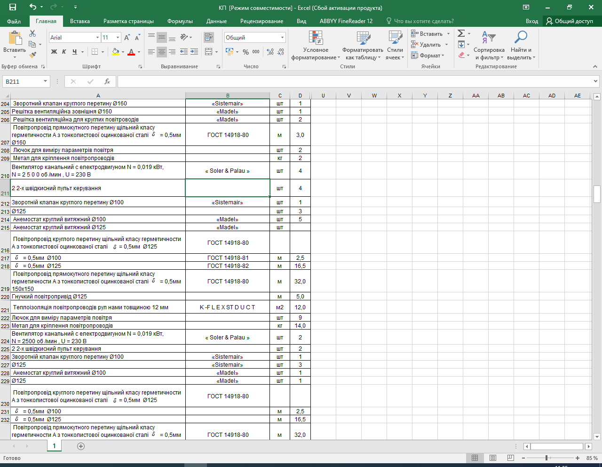Expand the formula bar

(x=596, y=81)
